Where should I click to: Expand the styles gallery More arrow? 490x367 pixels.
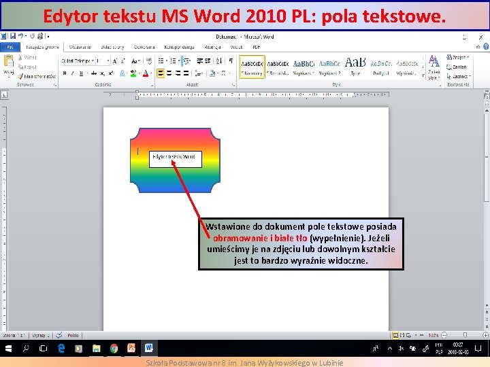point(423,75)
